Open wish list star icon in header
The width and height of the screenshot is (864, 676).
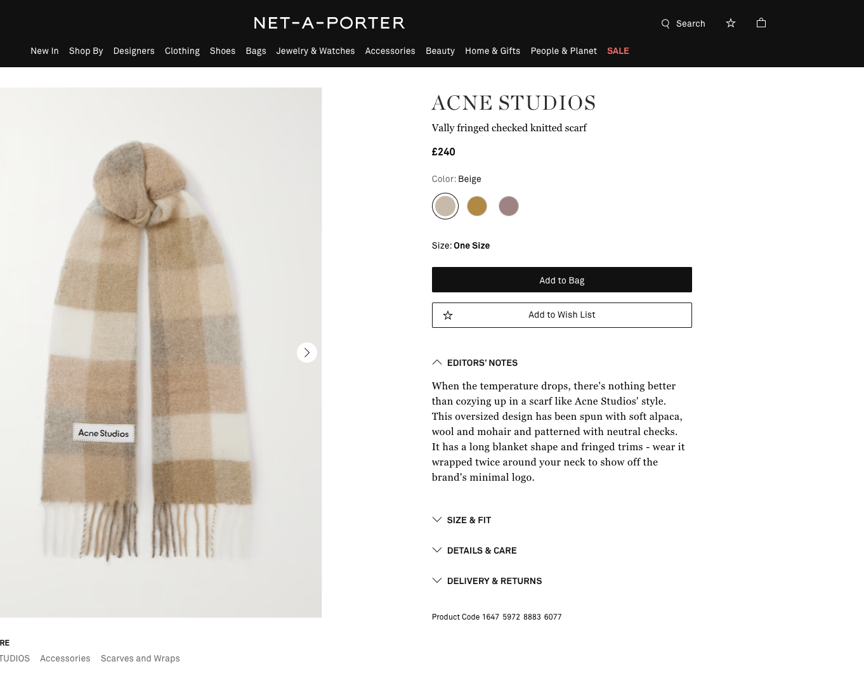(x=731, y=23)
